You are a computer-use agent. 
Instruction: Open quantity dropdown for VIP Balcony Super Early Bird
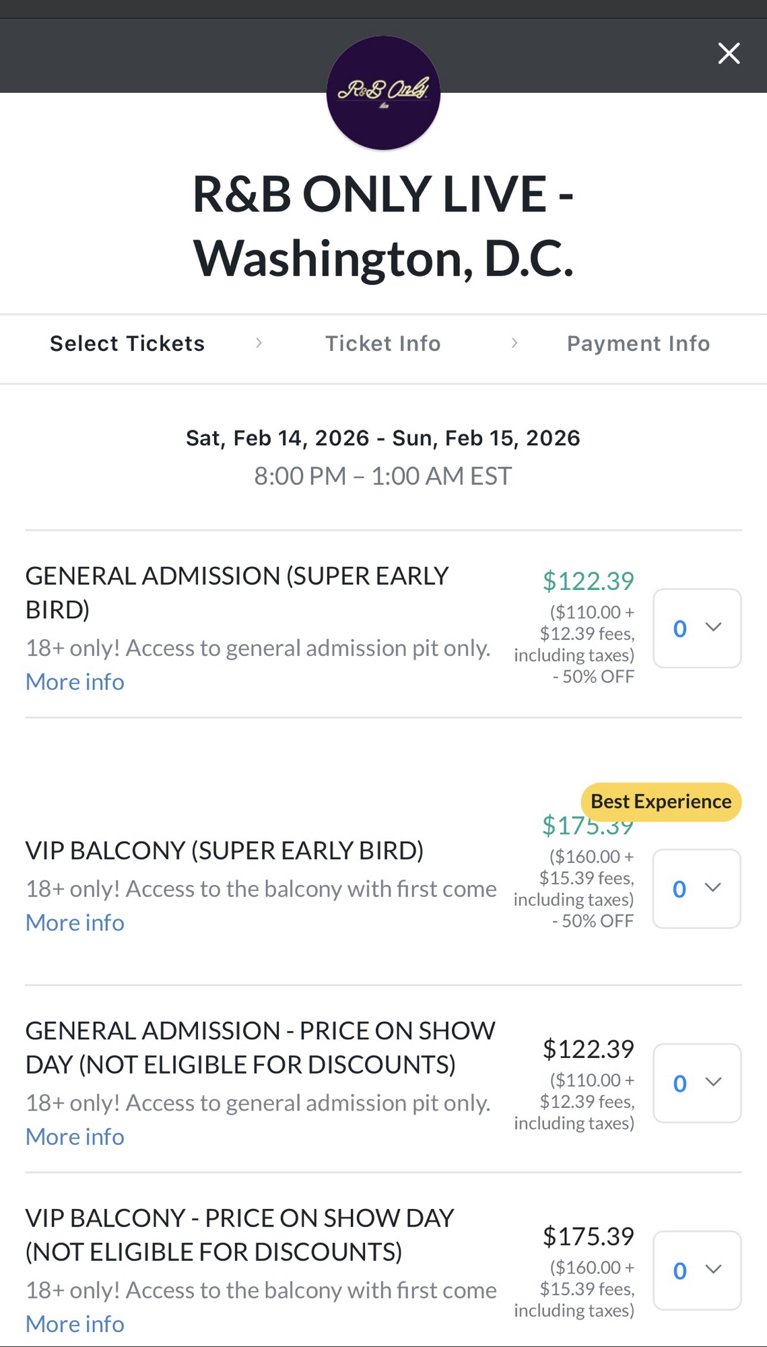tap(696, 888)
